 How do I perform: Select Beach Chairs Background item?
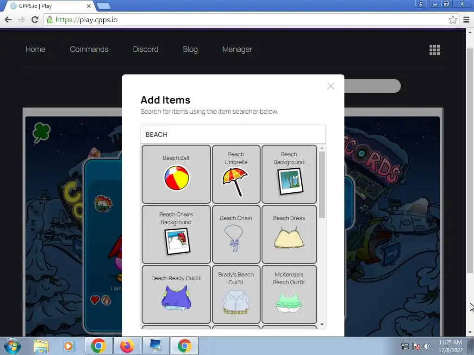pyautogui.click(x=176, y=234)
